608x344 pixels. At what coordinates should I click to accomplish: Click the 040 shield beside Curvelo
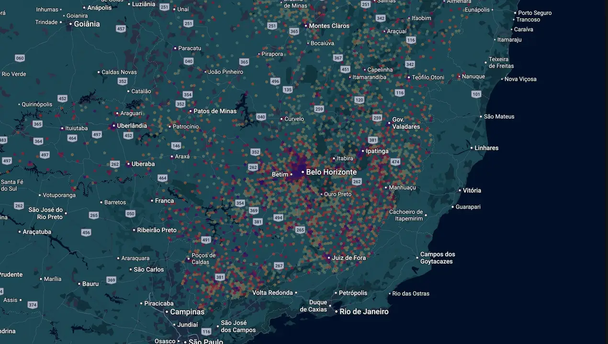click(x=261, y=117)
